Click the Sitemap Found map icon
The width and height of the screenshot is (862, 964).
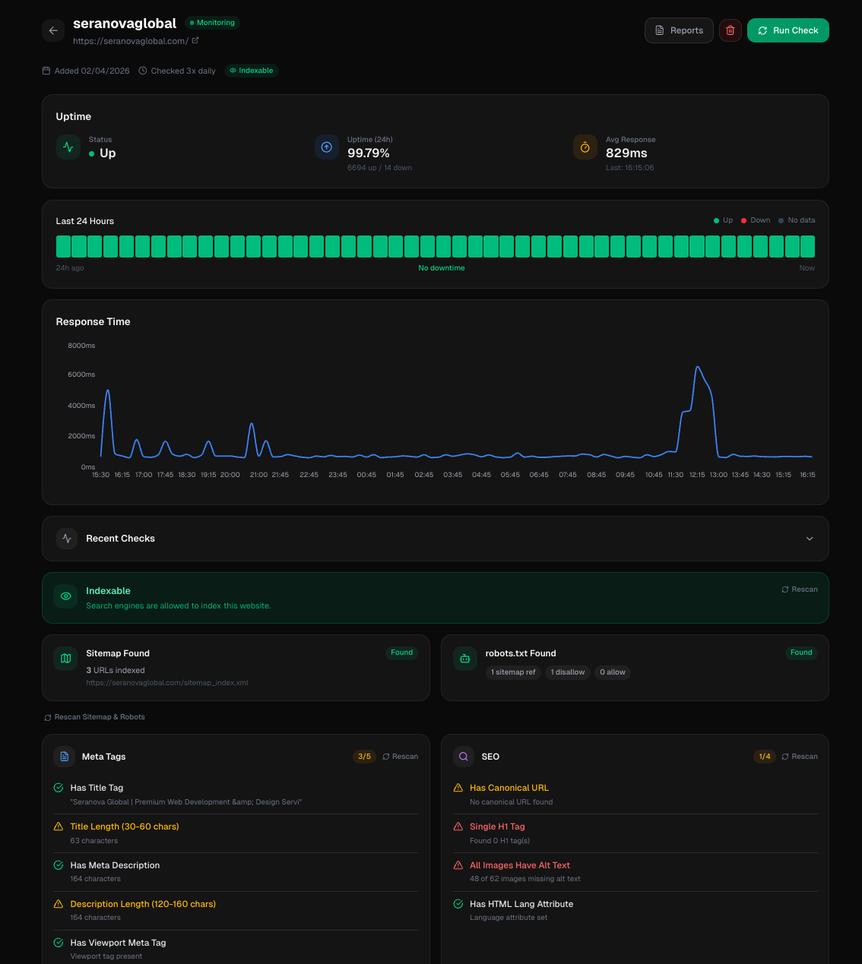[65, 659]
